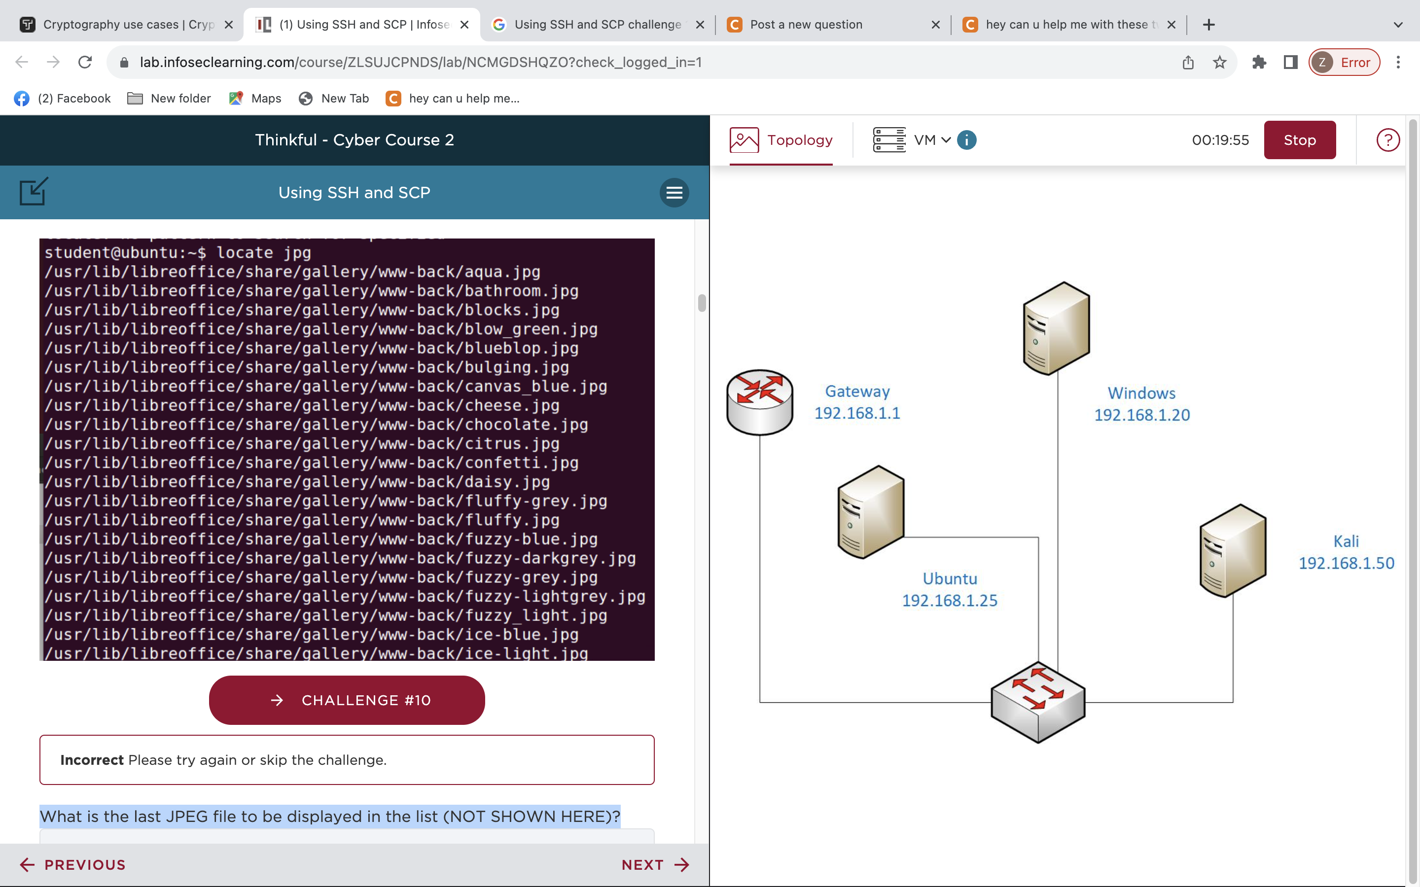
Task: Open Chrome three-dot menu
Action: pyautogui.click(x=1398, y=62)
